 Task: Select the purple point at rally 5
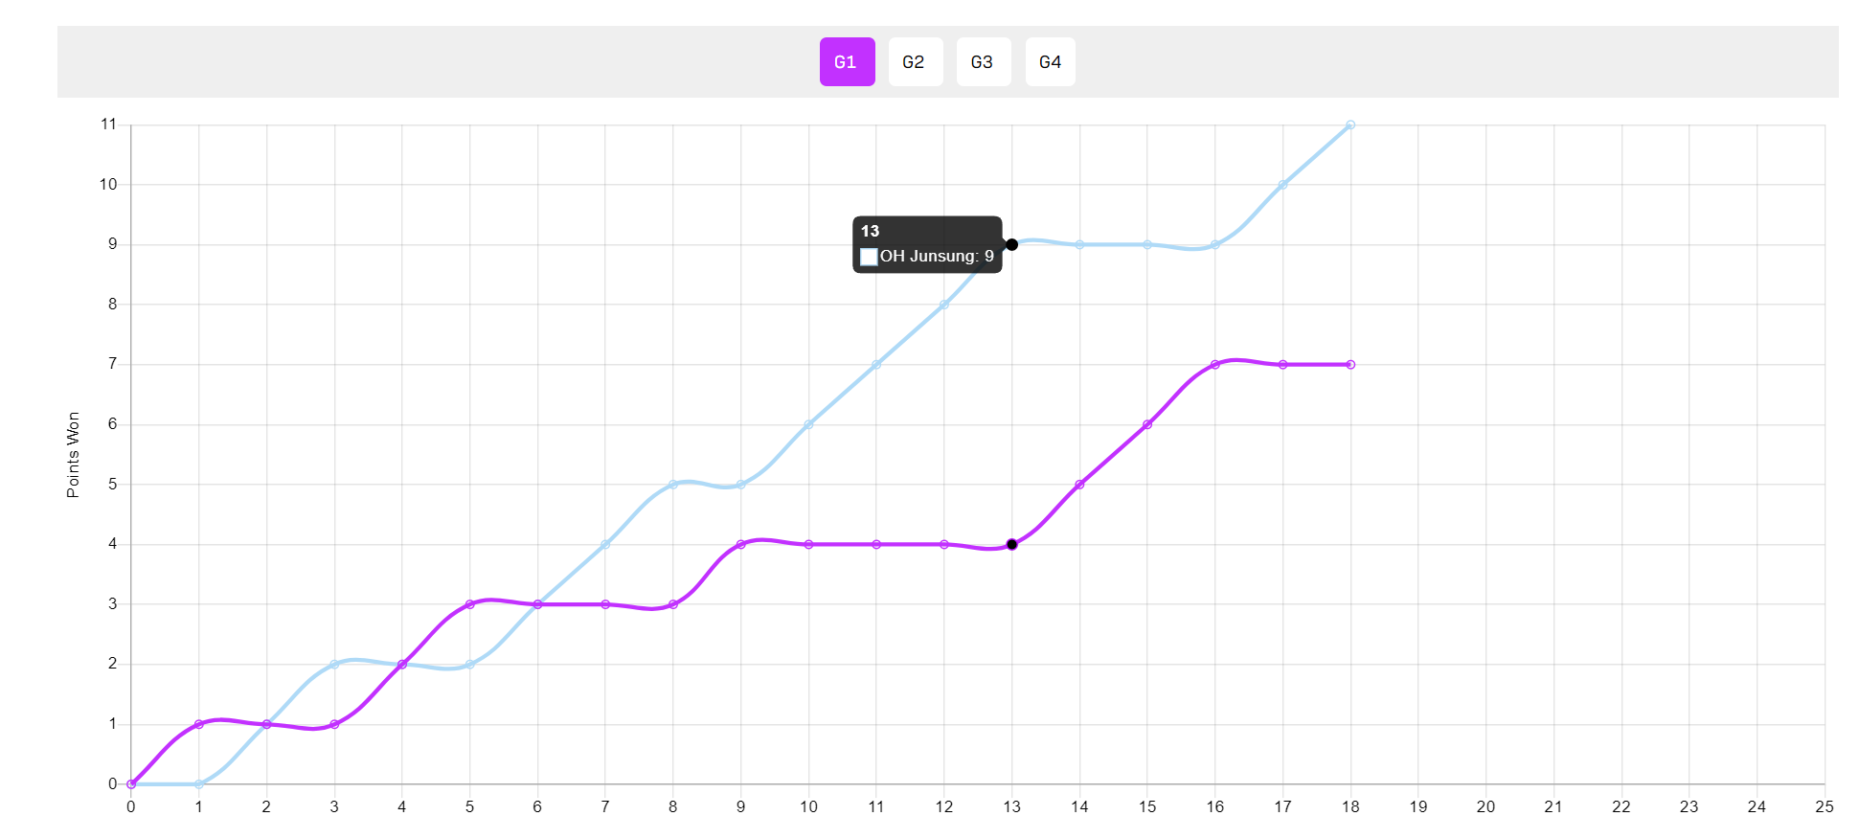469,604
